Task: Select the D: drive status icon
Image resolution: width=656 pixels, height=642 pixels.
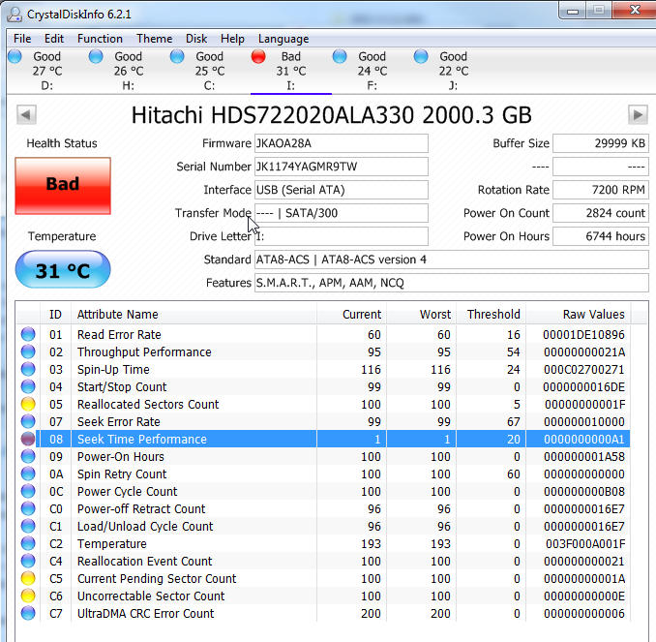Action: pos(15,56)
